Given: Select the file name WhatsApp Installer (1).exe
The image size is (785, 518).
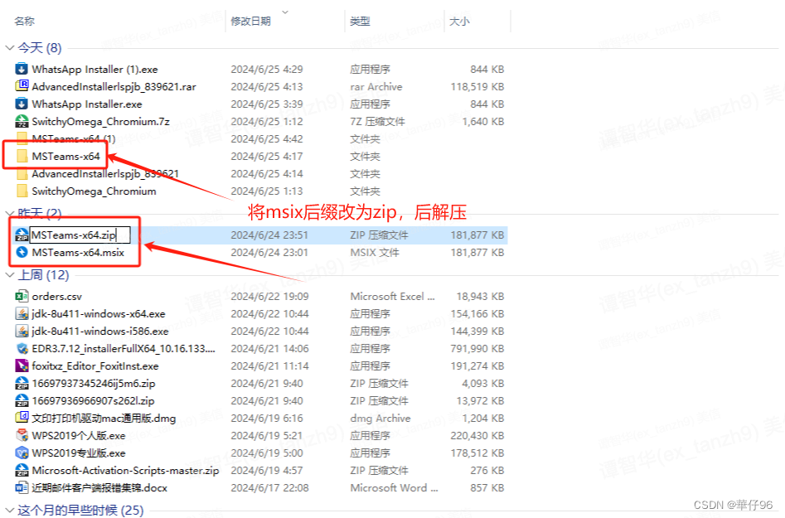Looking at the screenshot, I should pos(94,69).
